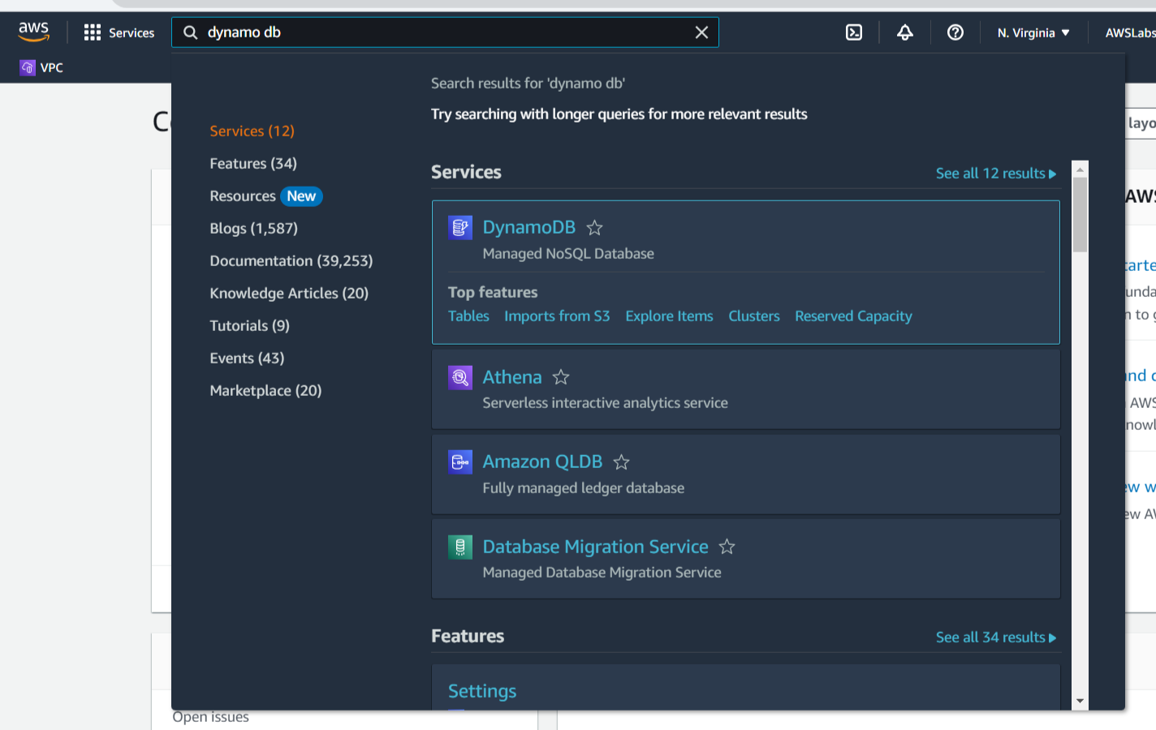Click the Database Migration Service icon
The height and width of the screenshot is (730, 1156).
[x=460, y=547]
